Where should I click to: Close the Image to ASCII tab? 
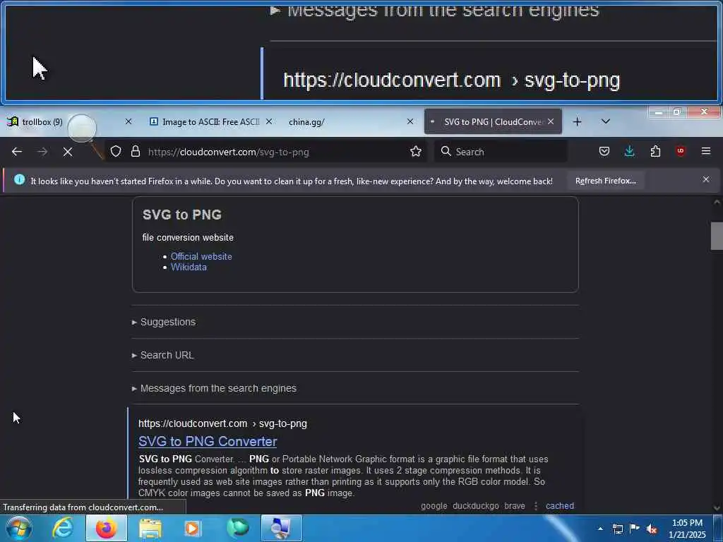269,121
